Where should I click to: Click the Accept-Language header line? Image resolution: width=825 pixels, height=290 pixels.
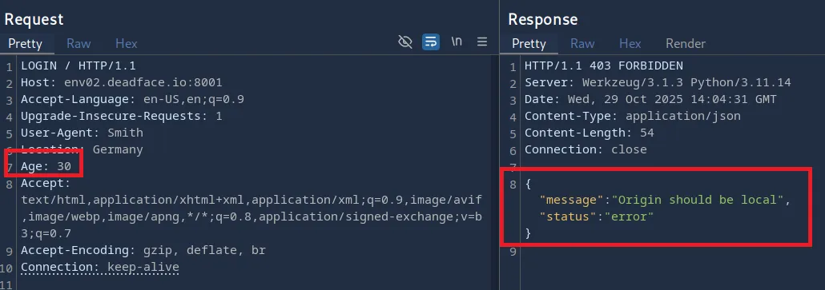click(133, 100)
